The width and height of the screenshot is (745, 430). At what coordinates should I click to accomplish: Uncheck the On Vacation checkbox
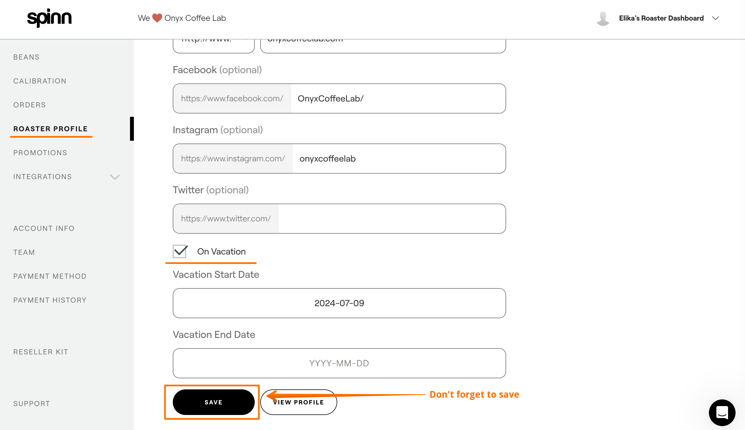[179, 251]
